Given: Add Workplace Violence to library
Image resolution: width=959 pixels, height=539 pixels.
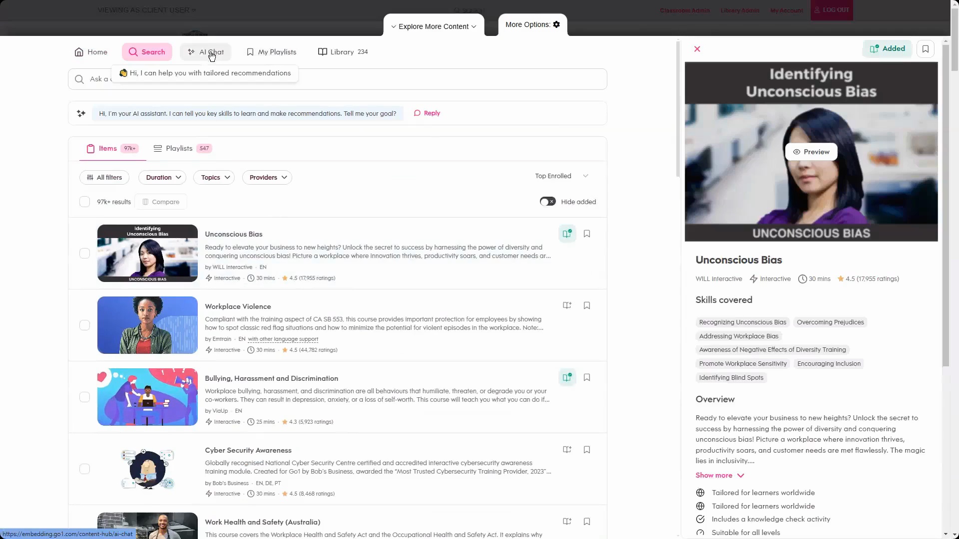Looking at the screenshot, I should (x=567, y=305).
